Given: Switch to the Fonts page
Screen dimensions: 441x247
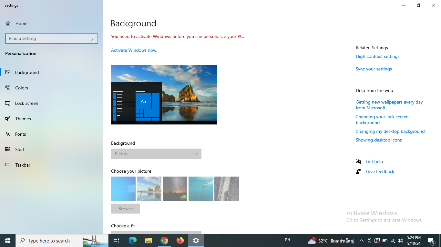Looking at the screenshot, I should click(52, 134).
